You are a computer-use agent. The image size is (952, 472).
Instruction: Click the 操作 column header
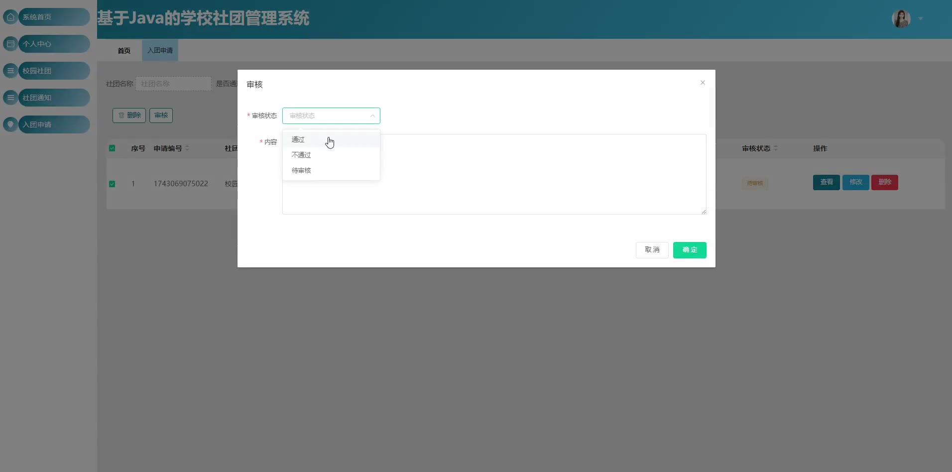tap(820, 148)
